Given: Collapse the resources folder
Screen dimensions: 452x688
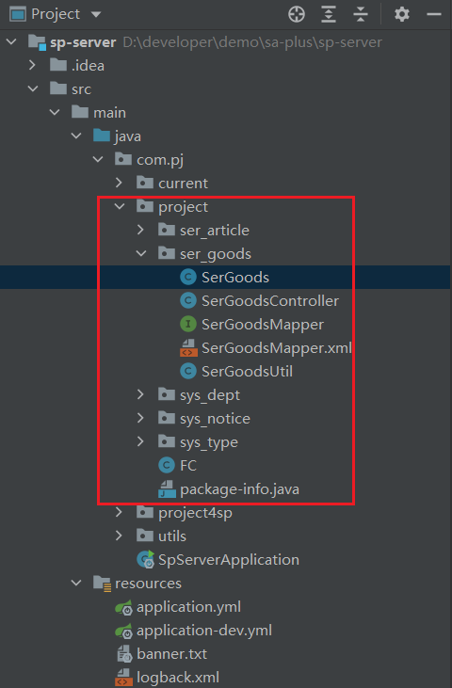Looking at the screenshot, I should (76, 584).
